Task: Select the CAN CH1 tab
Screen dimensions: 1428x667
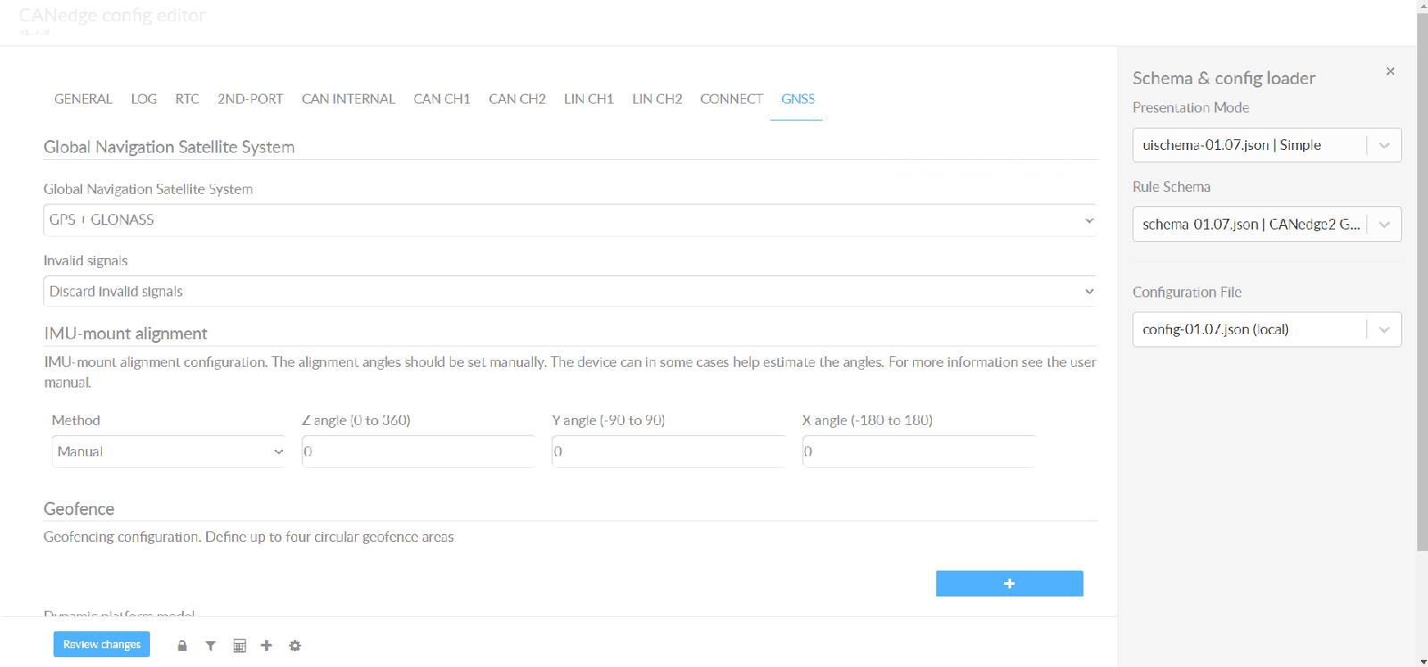Action: pos(442,99)
